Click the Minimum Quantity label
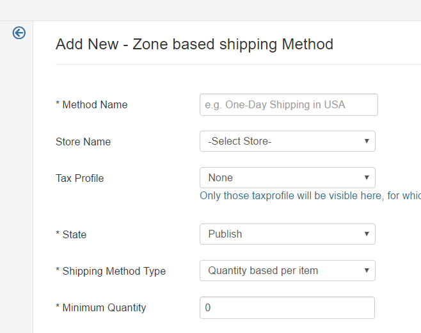 (101, 308)
